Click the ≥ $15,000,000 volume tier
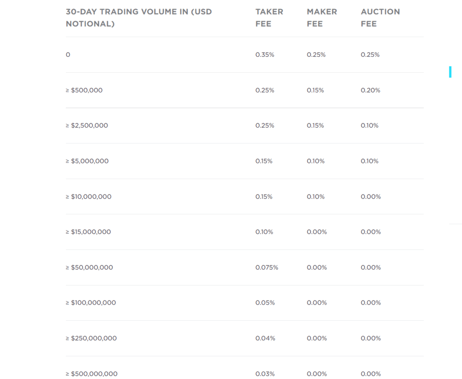Screen dimensions: 462x379 tap(88, 232)
